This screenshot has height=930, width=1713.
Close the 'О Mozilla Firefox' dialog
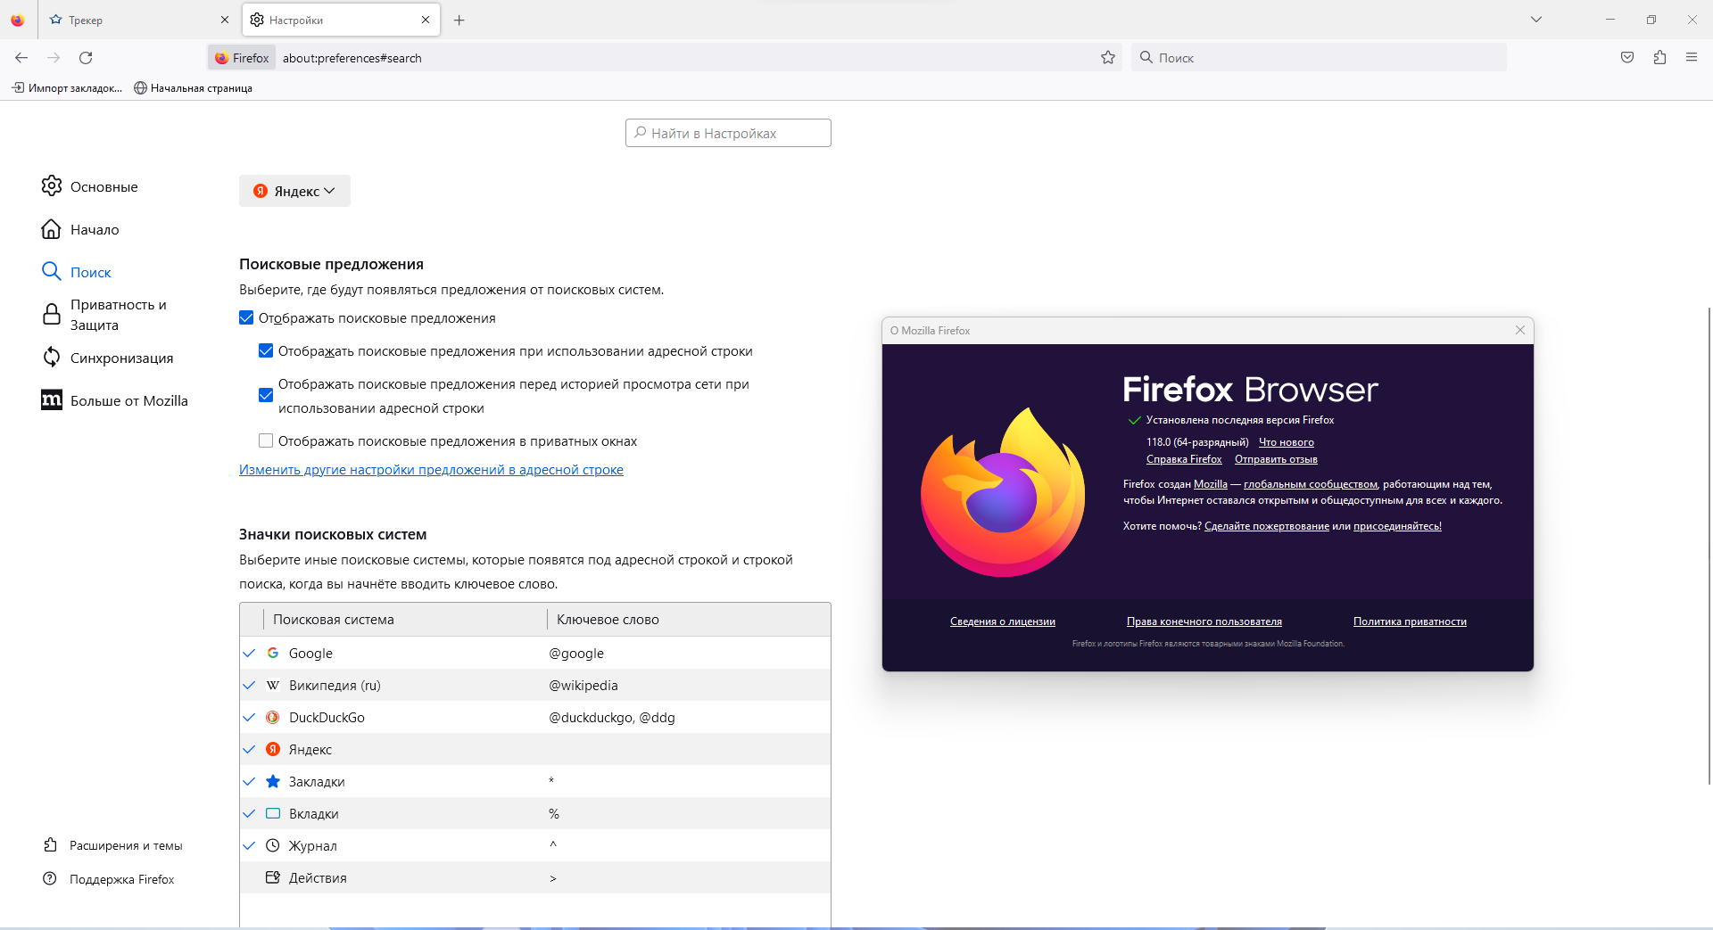[1519, 330]
